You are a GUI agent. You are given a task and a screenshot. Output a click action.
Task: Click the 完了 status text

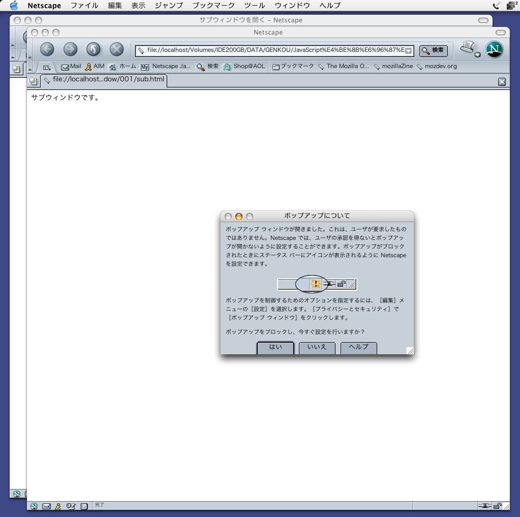pos(100,505)
